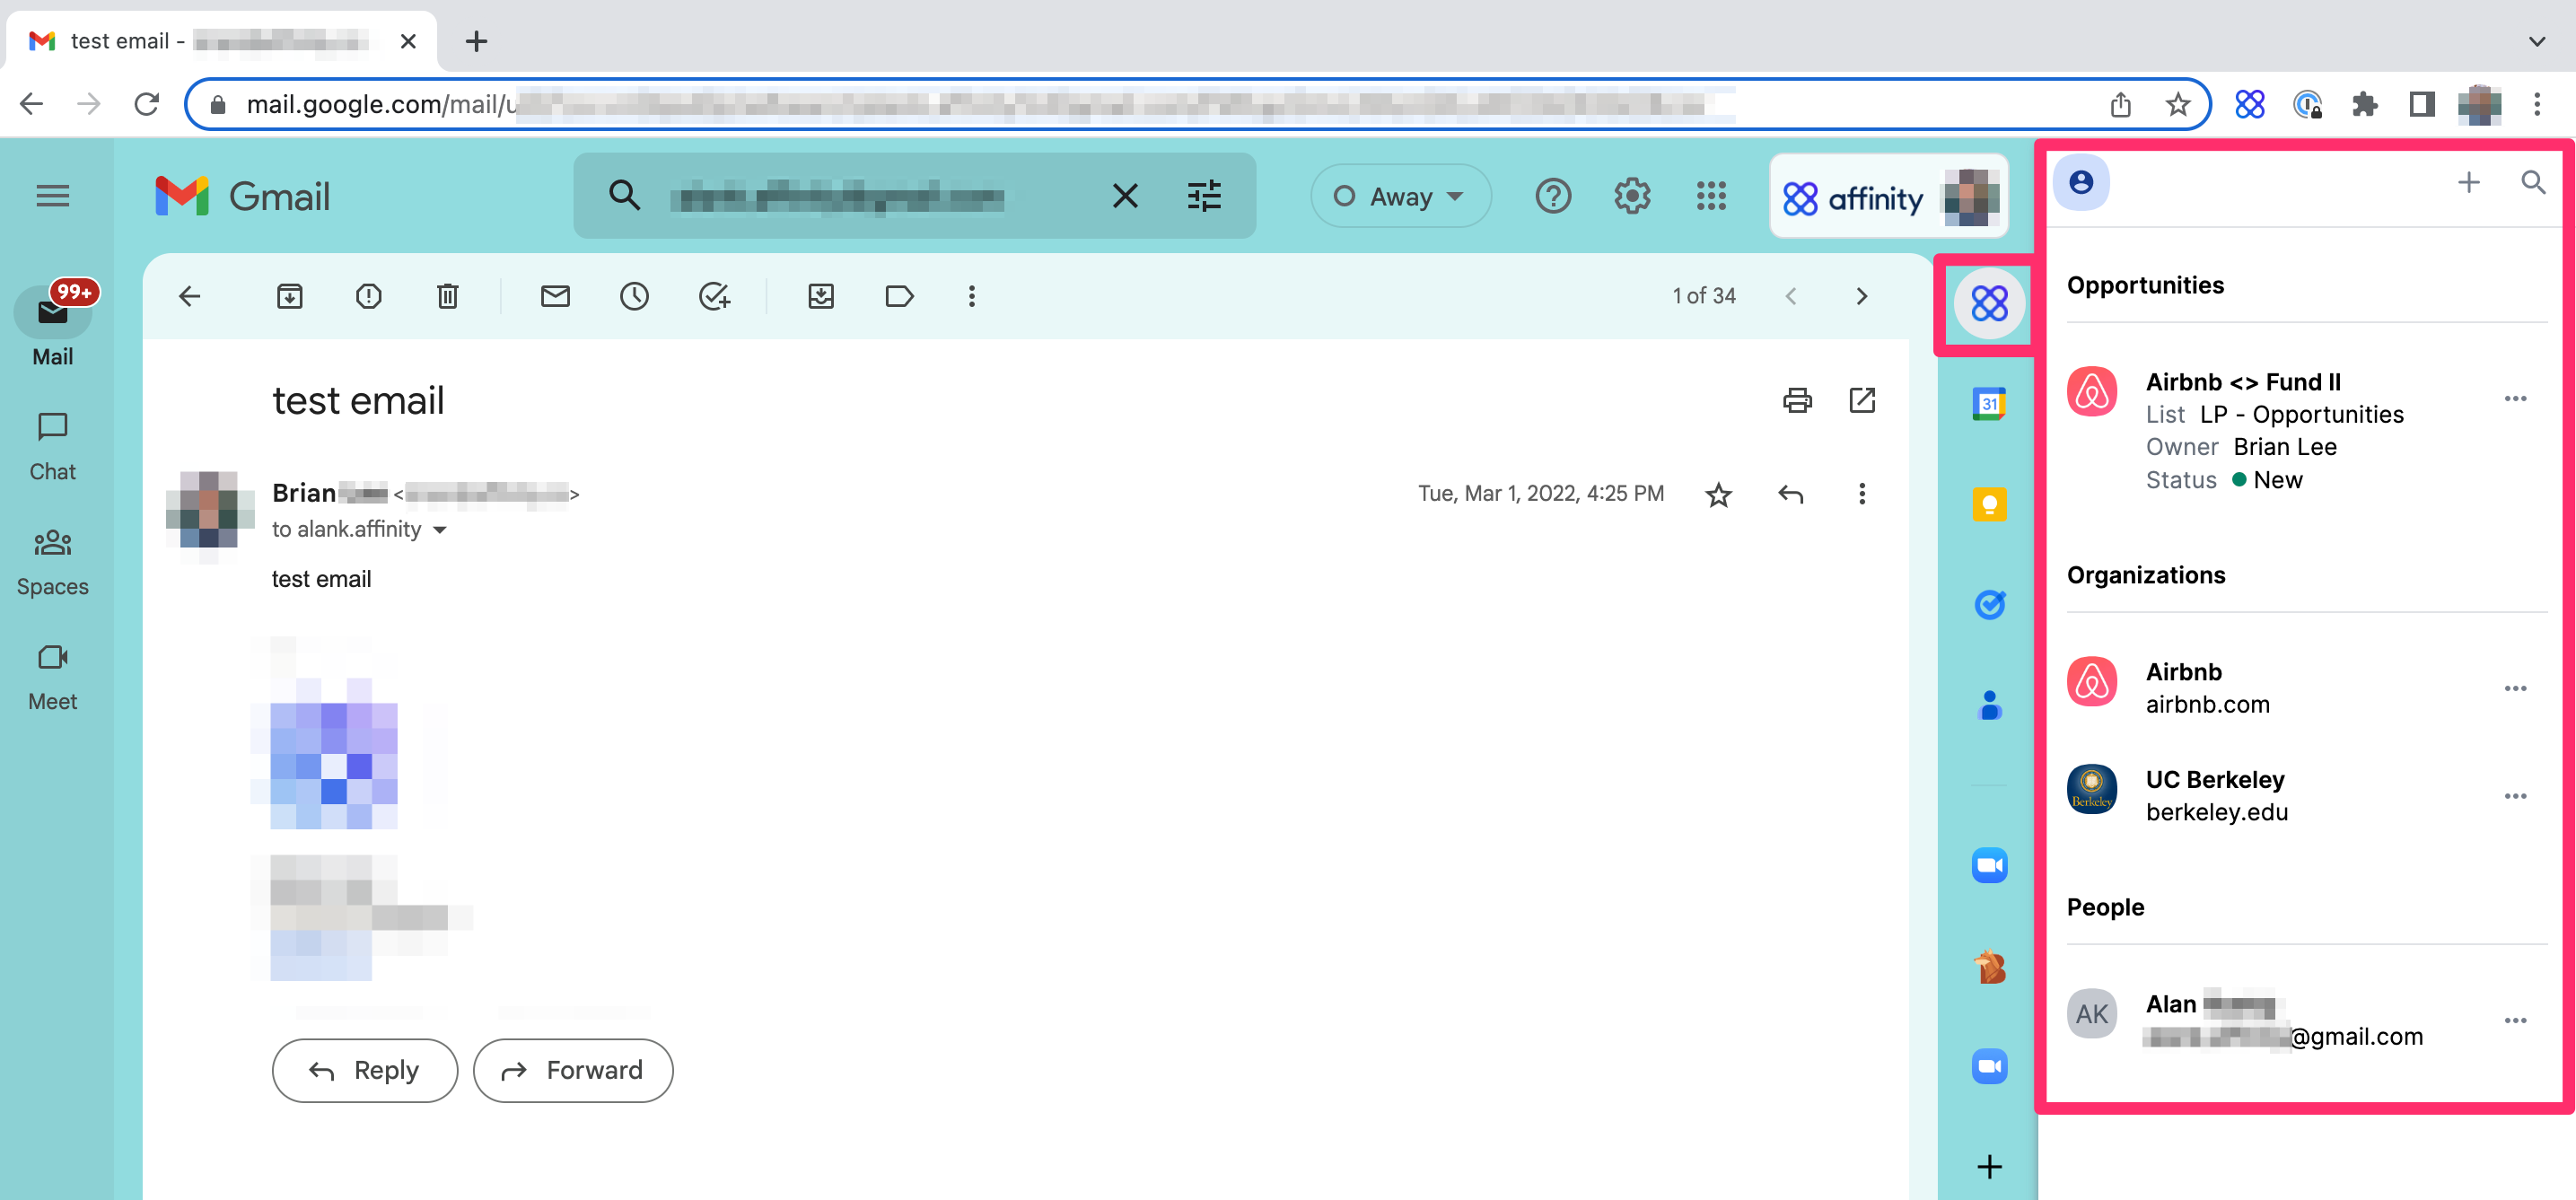Open the Away status dropdown
Screen dimensions: 2576x1200
pyautogui.click(x=1399, y=196)
